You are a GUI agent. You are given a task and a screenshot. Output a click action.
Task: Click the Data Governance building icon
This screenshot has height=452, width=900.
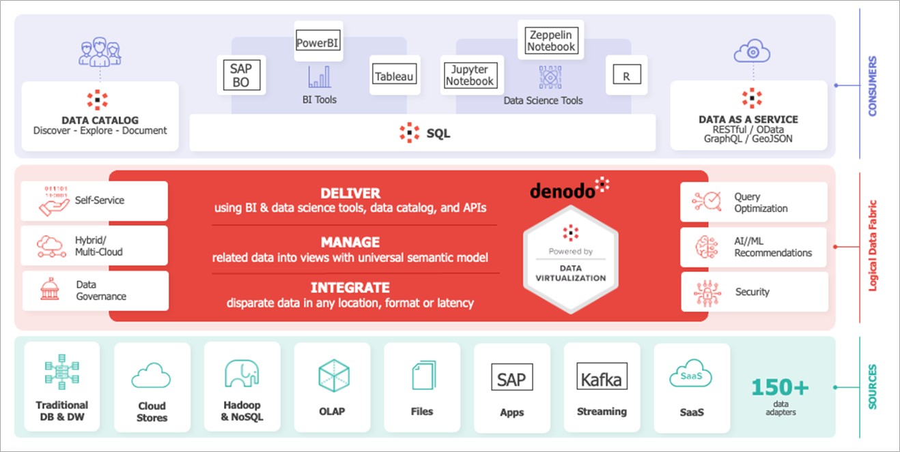point(51,290)
